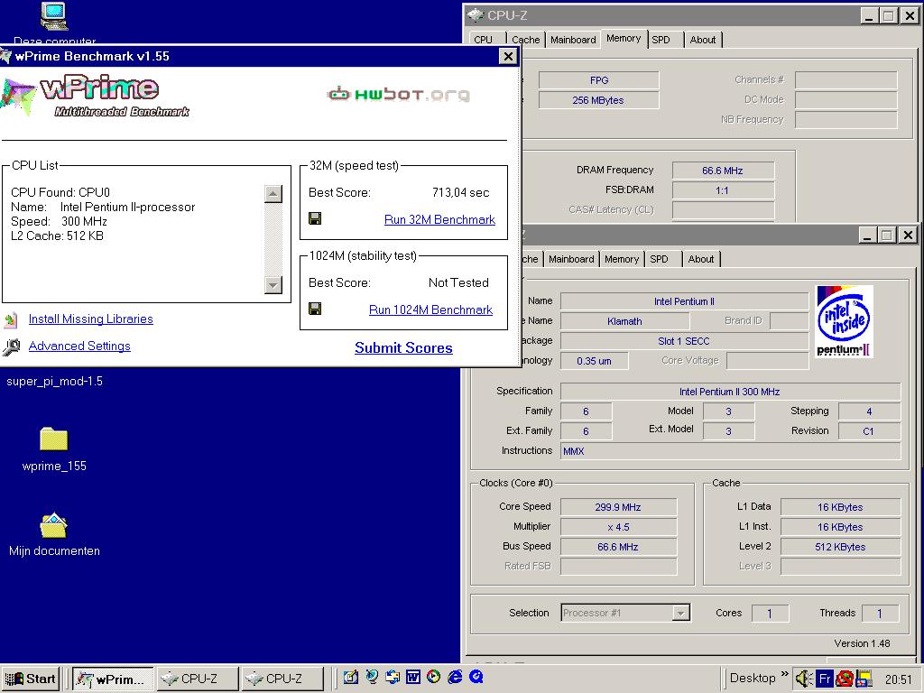
Task: Click the taskbar clock showing 20:51
Action: coord(898,679)
